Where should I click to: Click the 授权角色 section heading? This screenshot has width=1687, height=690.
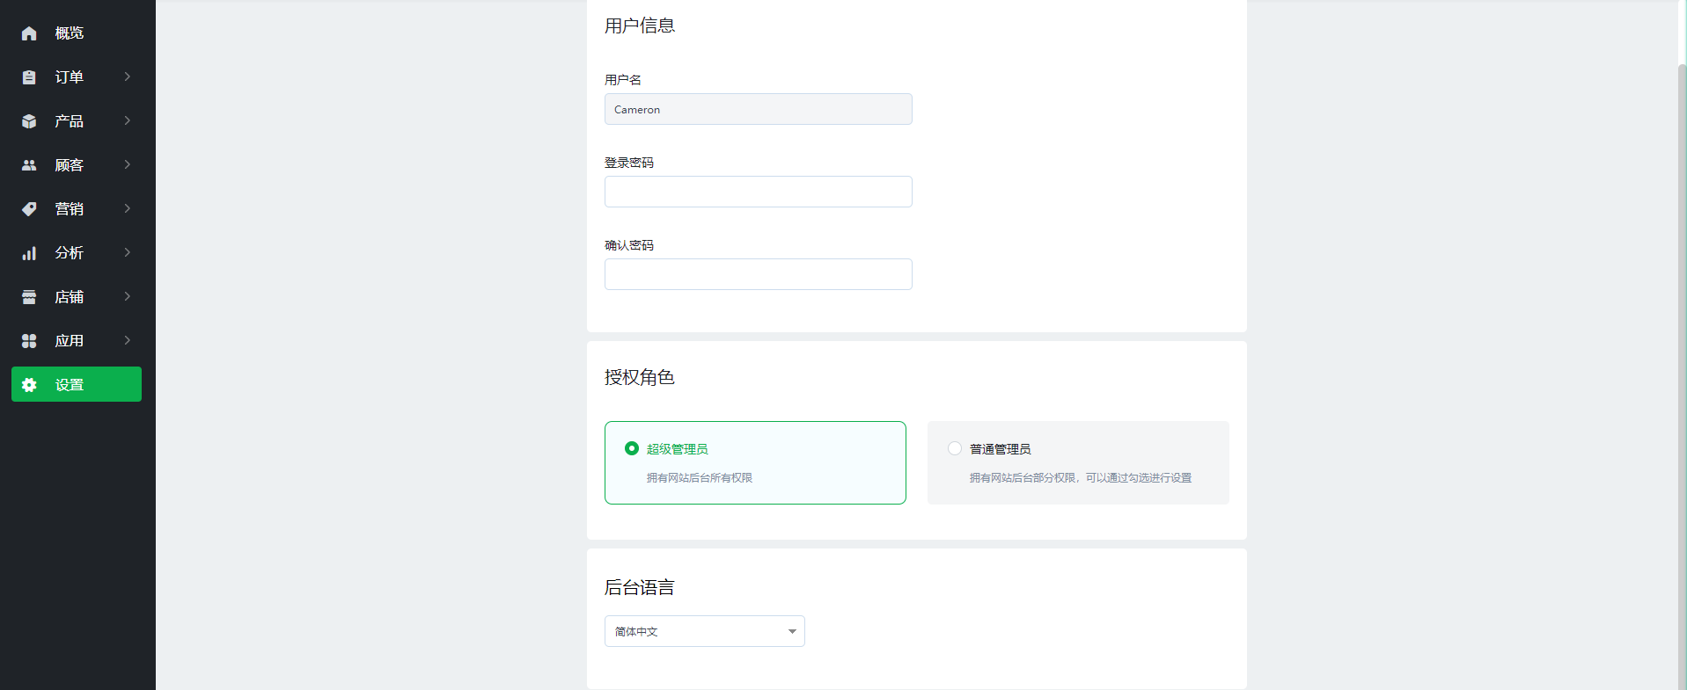point(640,377)
